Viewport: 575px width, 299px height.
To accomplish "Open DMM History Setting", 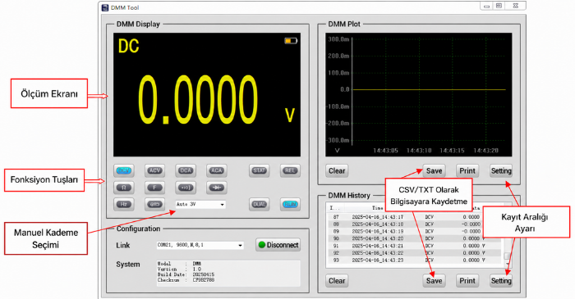I will (x=501, y=281).
